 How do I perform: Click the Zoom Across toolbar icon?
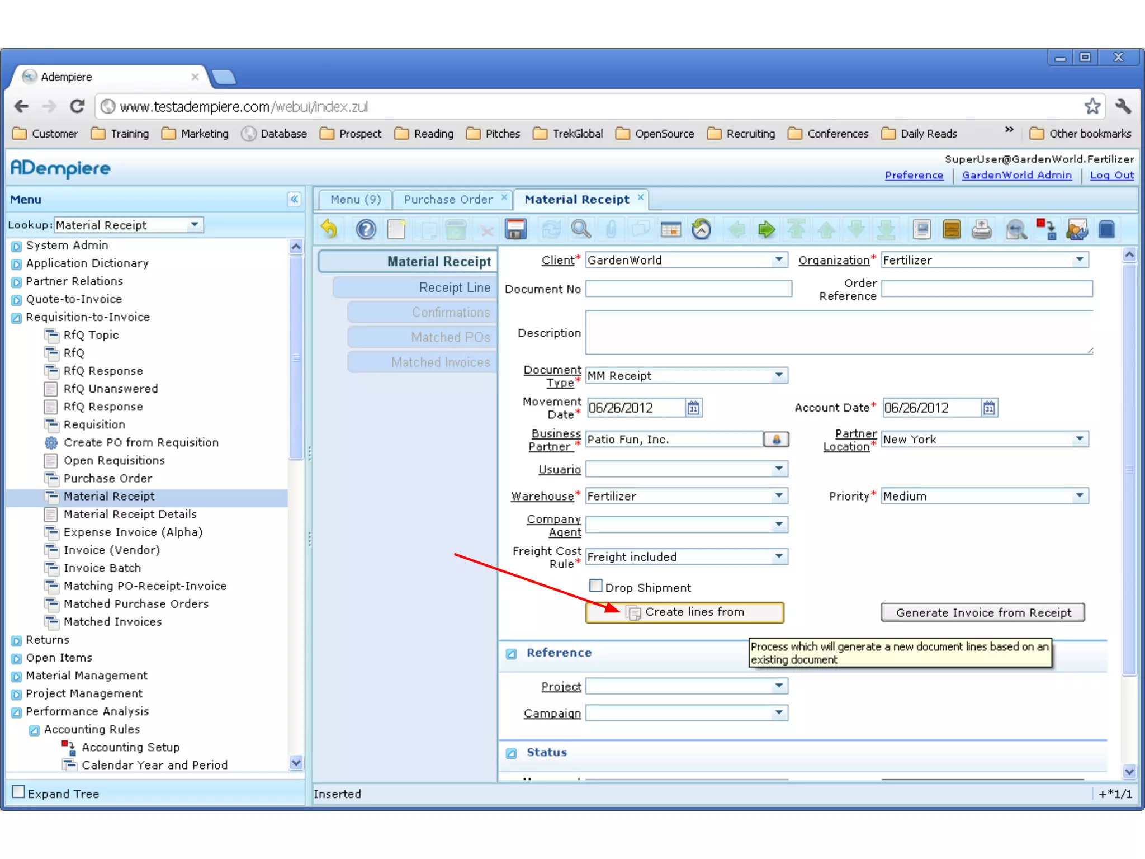pos(1016,229)
